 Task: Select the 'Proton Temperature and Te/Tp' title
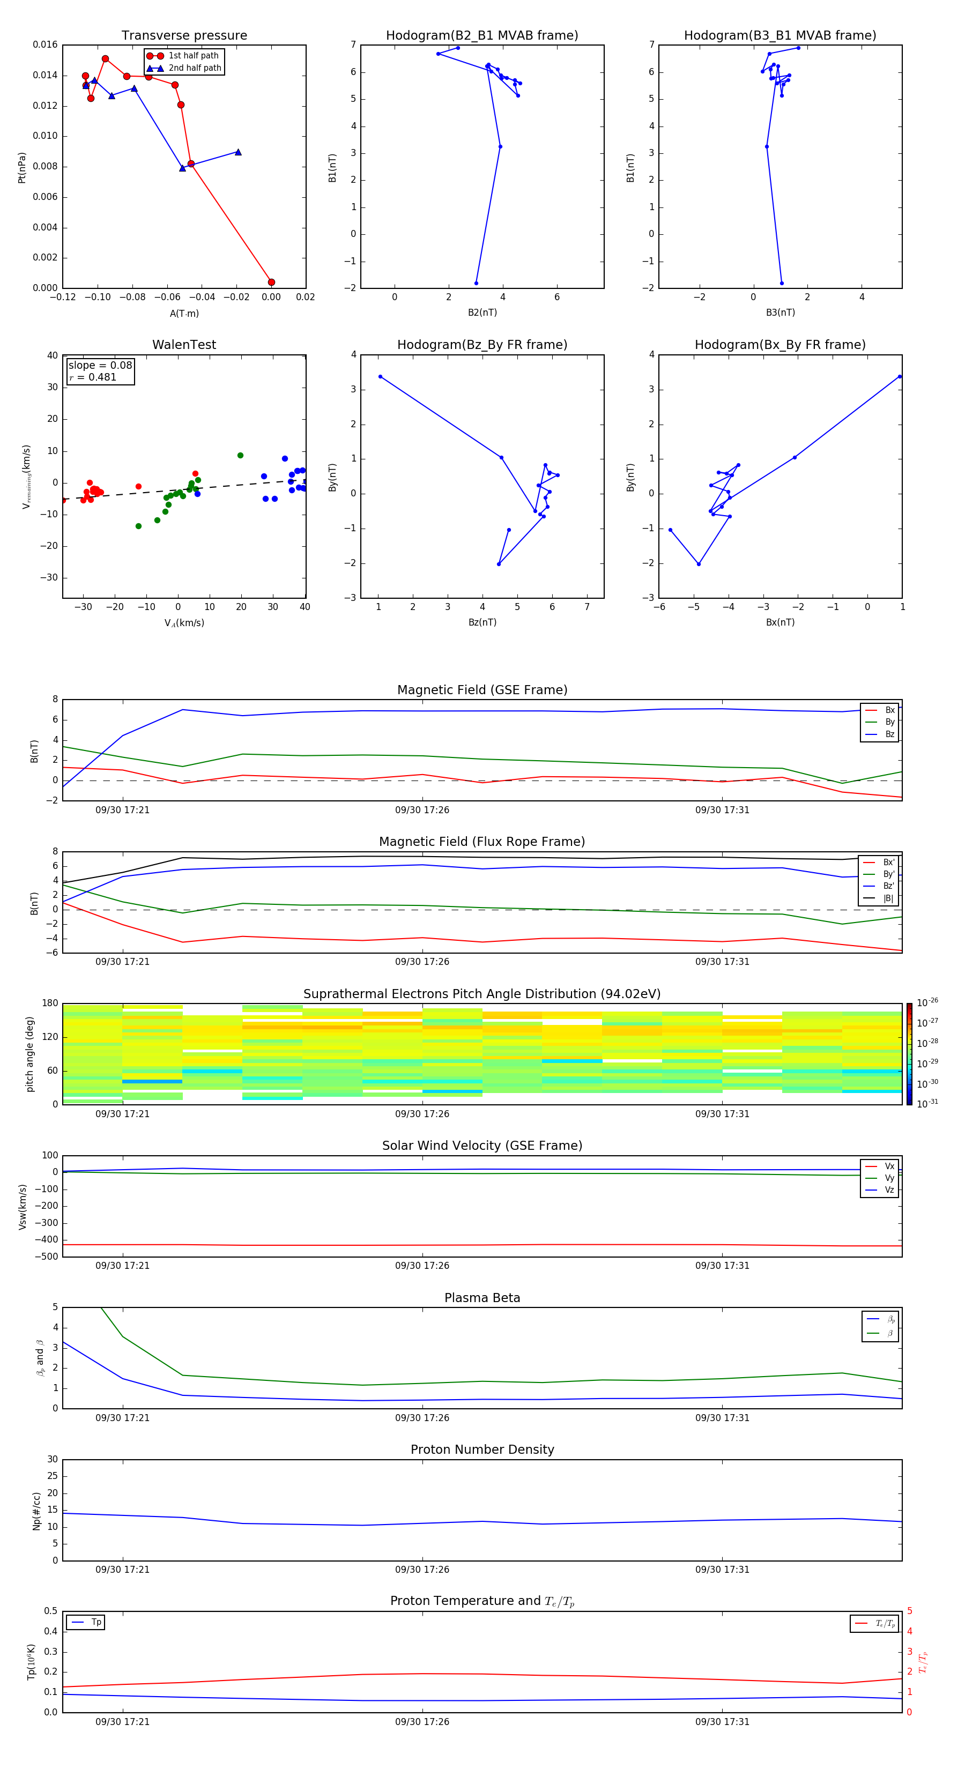pos(482,1602)
